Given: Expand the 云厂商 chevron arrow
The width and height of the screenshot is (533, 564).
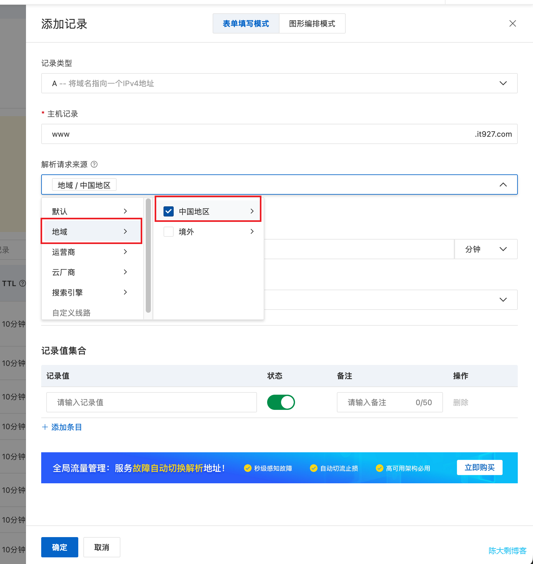Looking at the screenshot, I should 125,272.
